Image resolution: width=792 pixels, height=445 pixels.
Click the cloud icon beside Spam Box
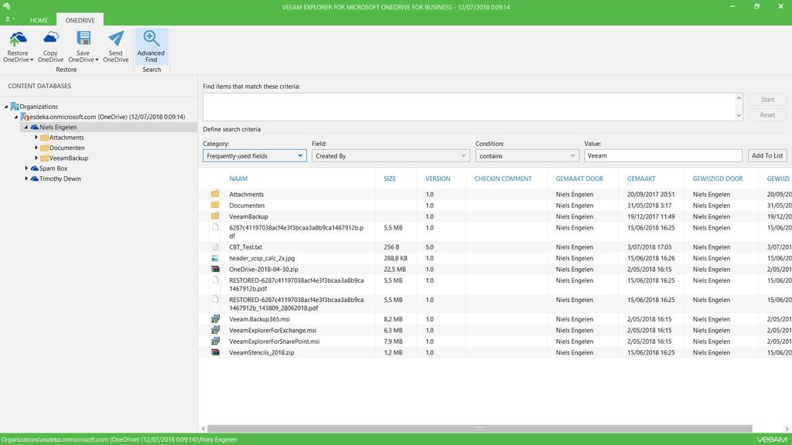point(34,168)
